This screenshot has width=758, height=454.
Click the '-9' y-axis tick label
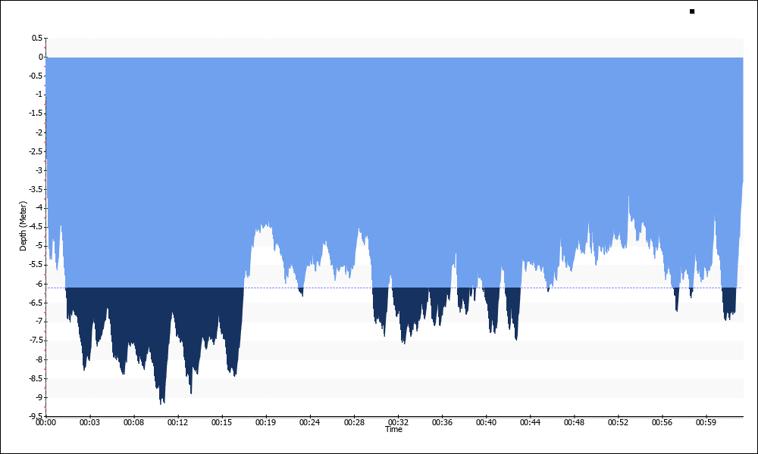click(39, 397)
